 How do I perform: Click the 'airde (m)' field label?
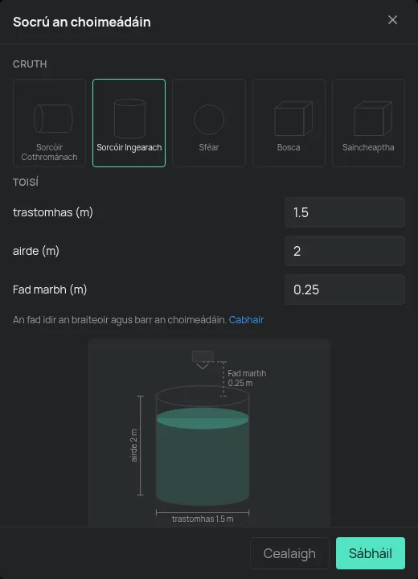[x=36, y=251]
